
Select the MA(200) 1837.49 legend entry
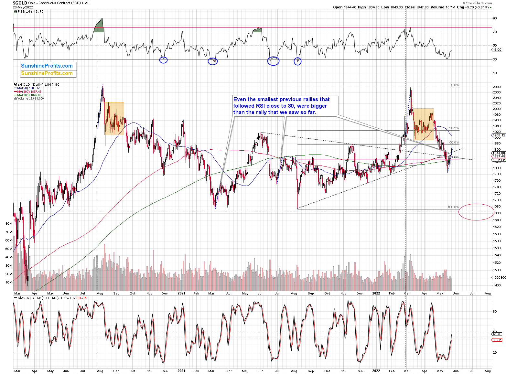click(28, 91)
